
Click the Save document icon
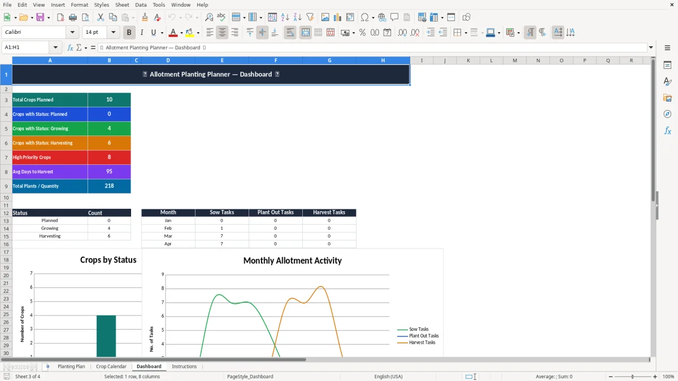[40, 17]
